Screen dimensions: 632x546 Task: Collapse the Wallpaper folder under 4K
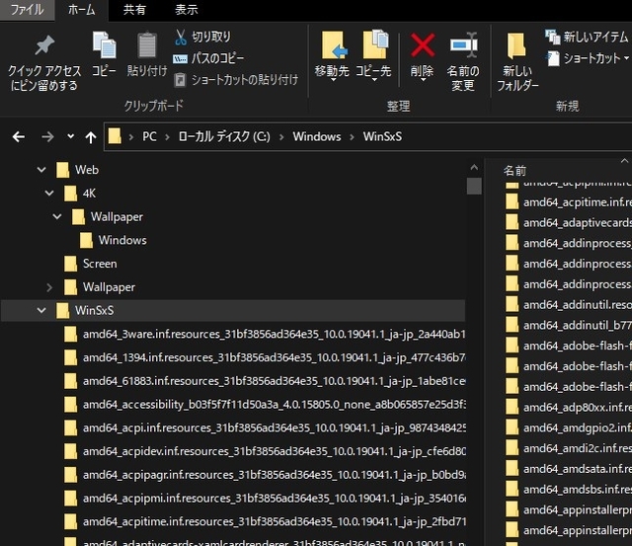point(57,216)
